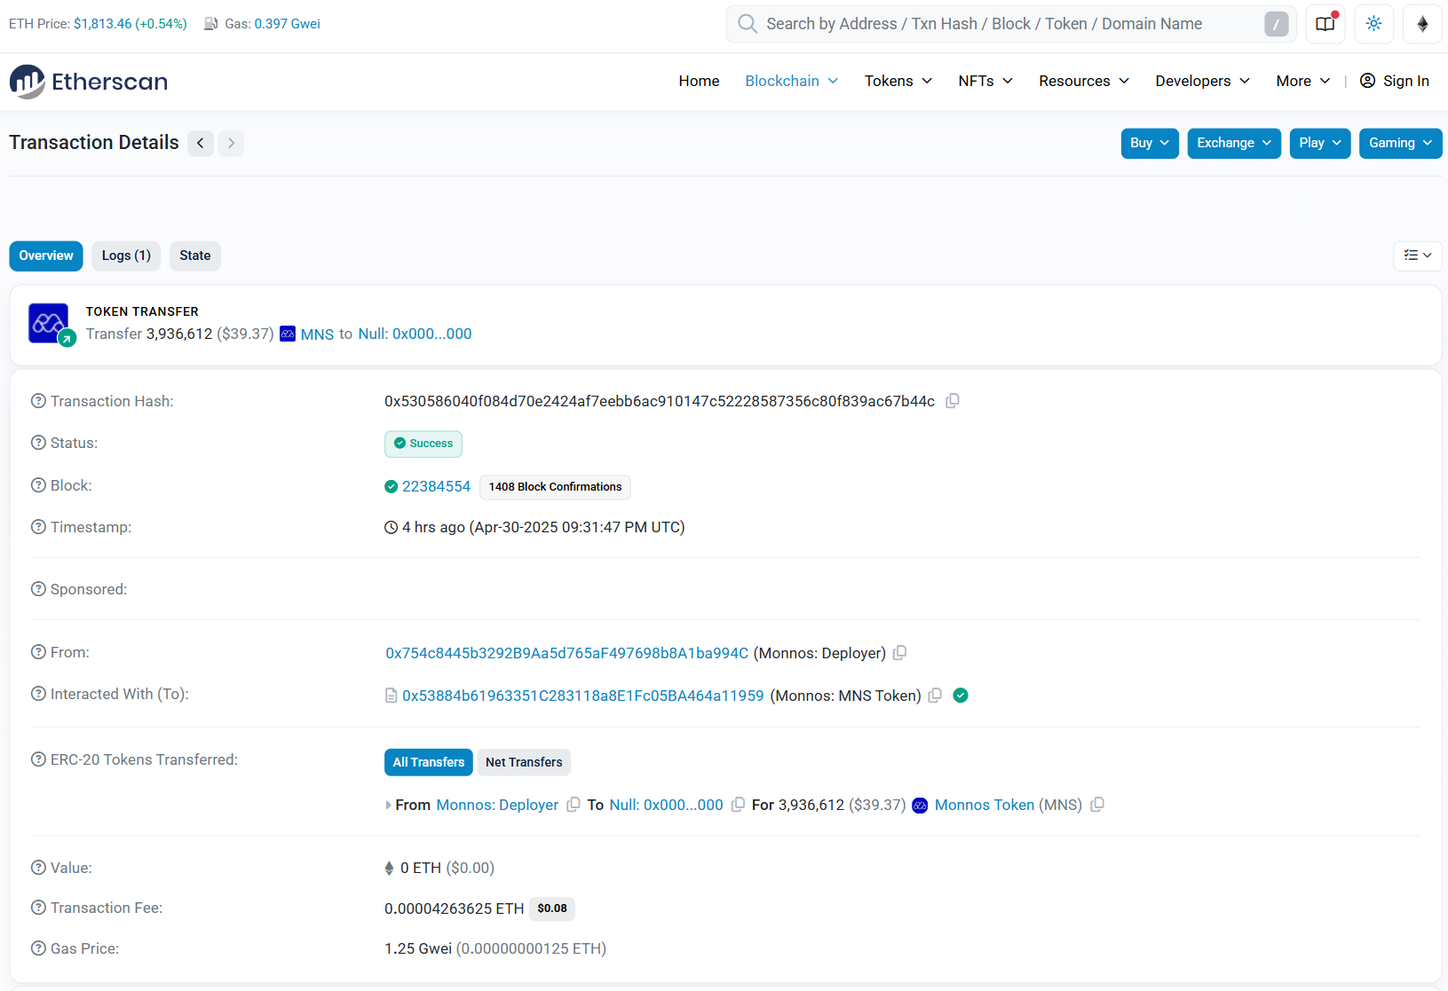Click the 1408 Block Confirmations badge
The width and height of the screenshot is (1448, 991).
tap(556, 487)
